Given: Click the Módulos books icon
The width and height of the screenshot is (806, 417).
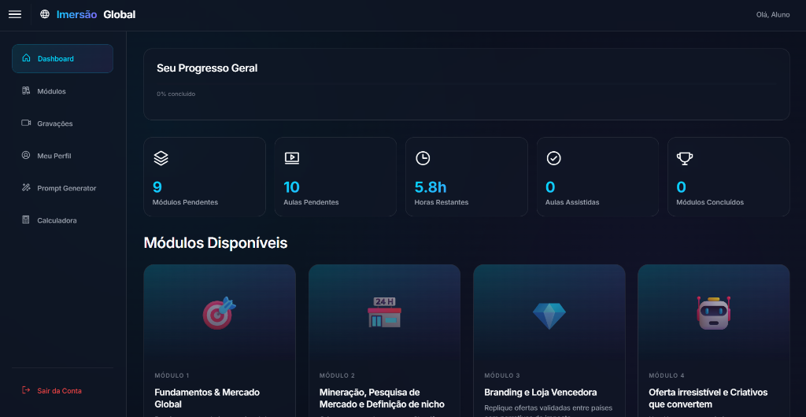Looking at the screenshot, I should point(26,90).
